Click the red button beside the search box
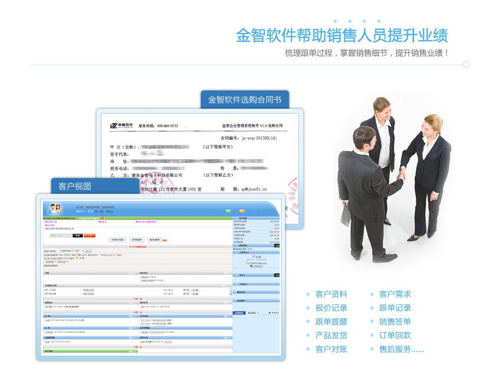This screenshot has height=366, width=481. (90, 236)
